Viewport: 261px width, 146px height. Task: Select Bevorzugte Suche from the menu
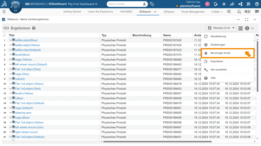220,53
